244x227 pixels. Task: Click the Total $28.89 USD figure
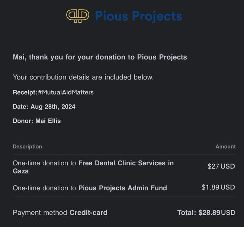tap(206, 213)
